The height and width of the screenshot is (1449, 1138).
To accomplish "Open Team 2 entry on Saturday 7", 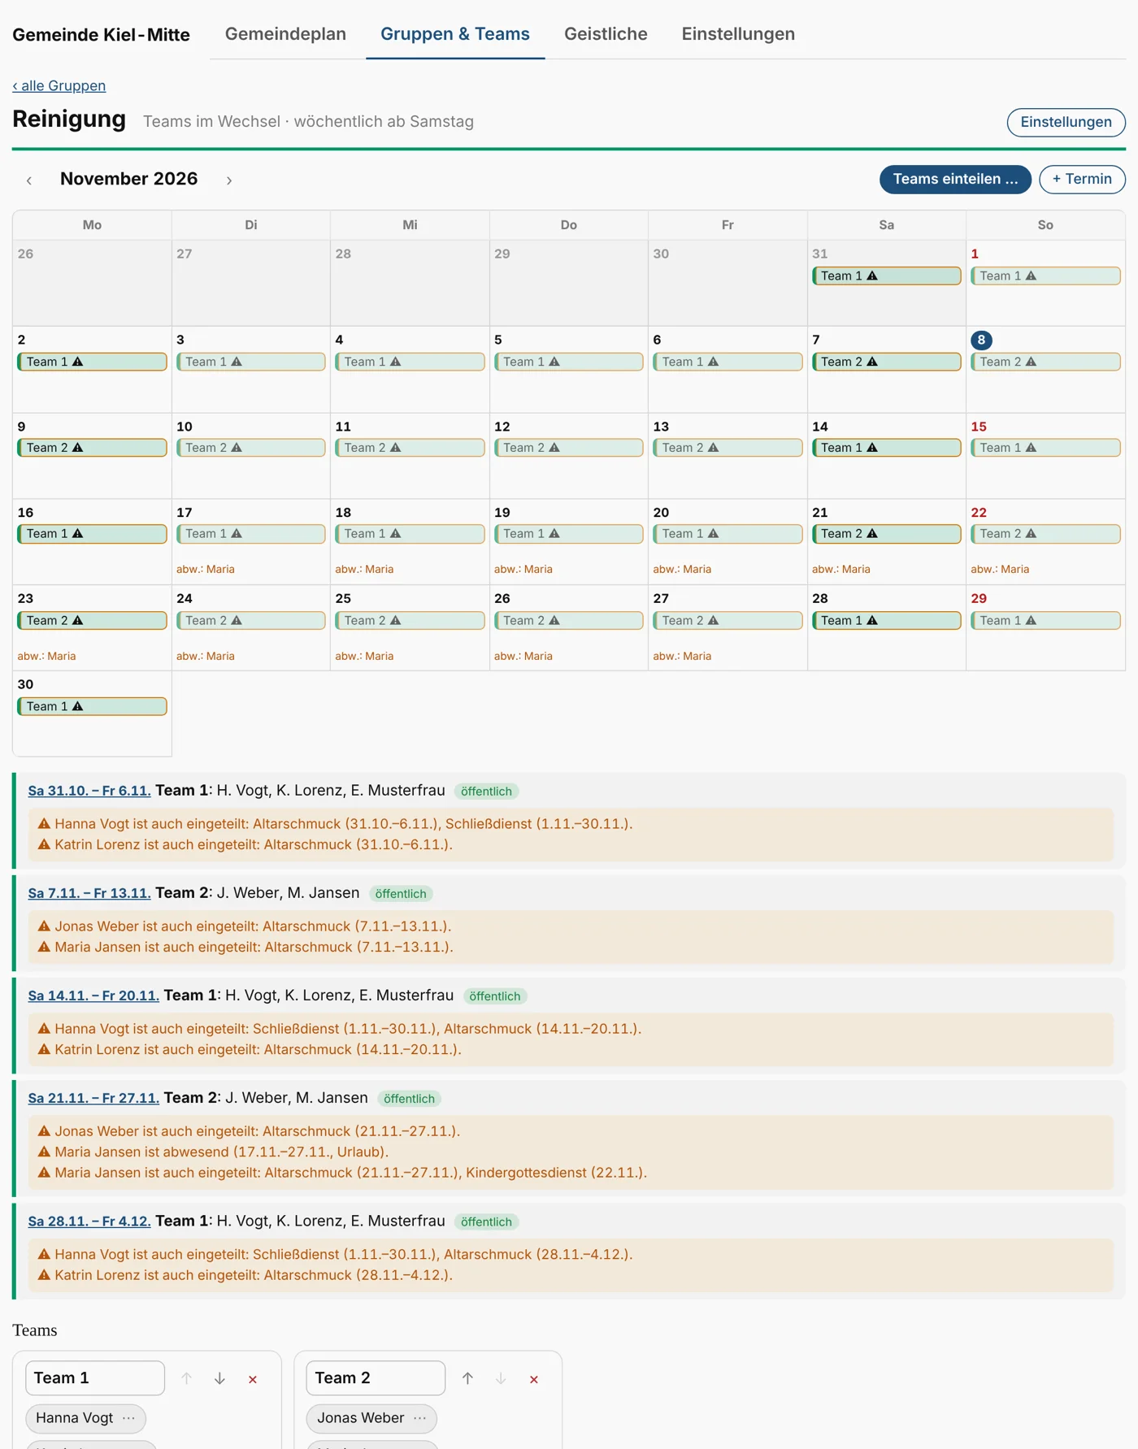I will pyautogui.click(x=886, y=362).
